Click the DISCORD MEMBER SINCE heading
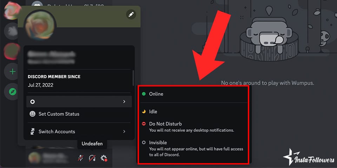Image resolution: width=337 pixels, height=168 pixels. (54, 77)
